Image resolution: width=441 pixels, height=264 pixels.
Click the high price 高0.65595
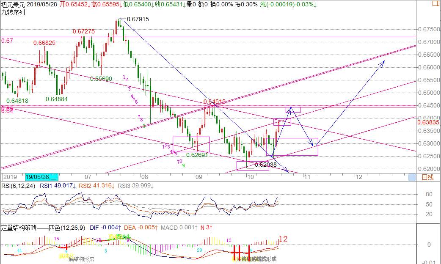coord(107,5)
